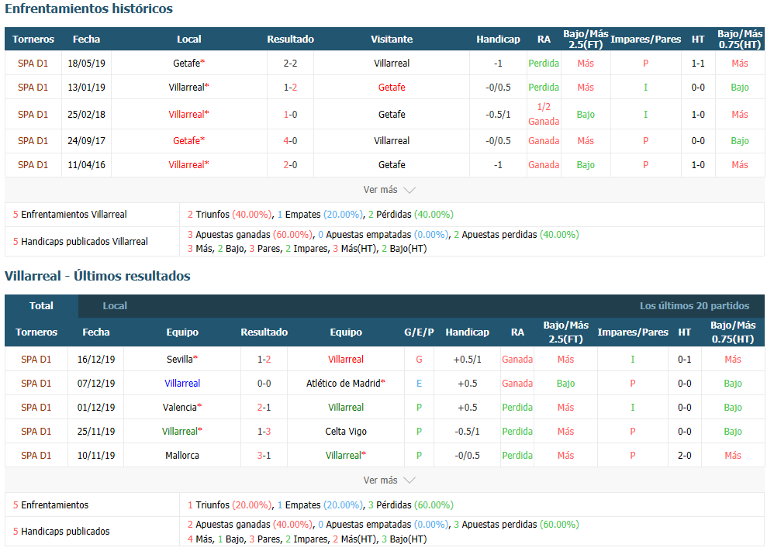Click Valencia in the 01/12/19 row

(x=182, y=408)
